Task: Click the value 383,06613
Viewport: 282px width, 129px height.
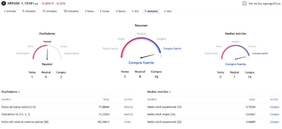Action: coord(103,122)
